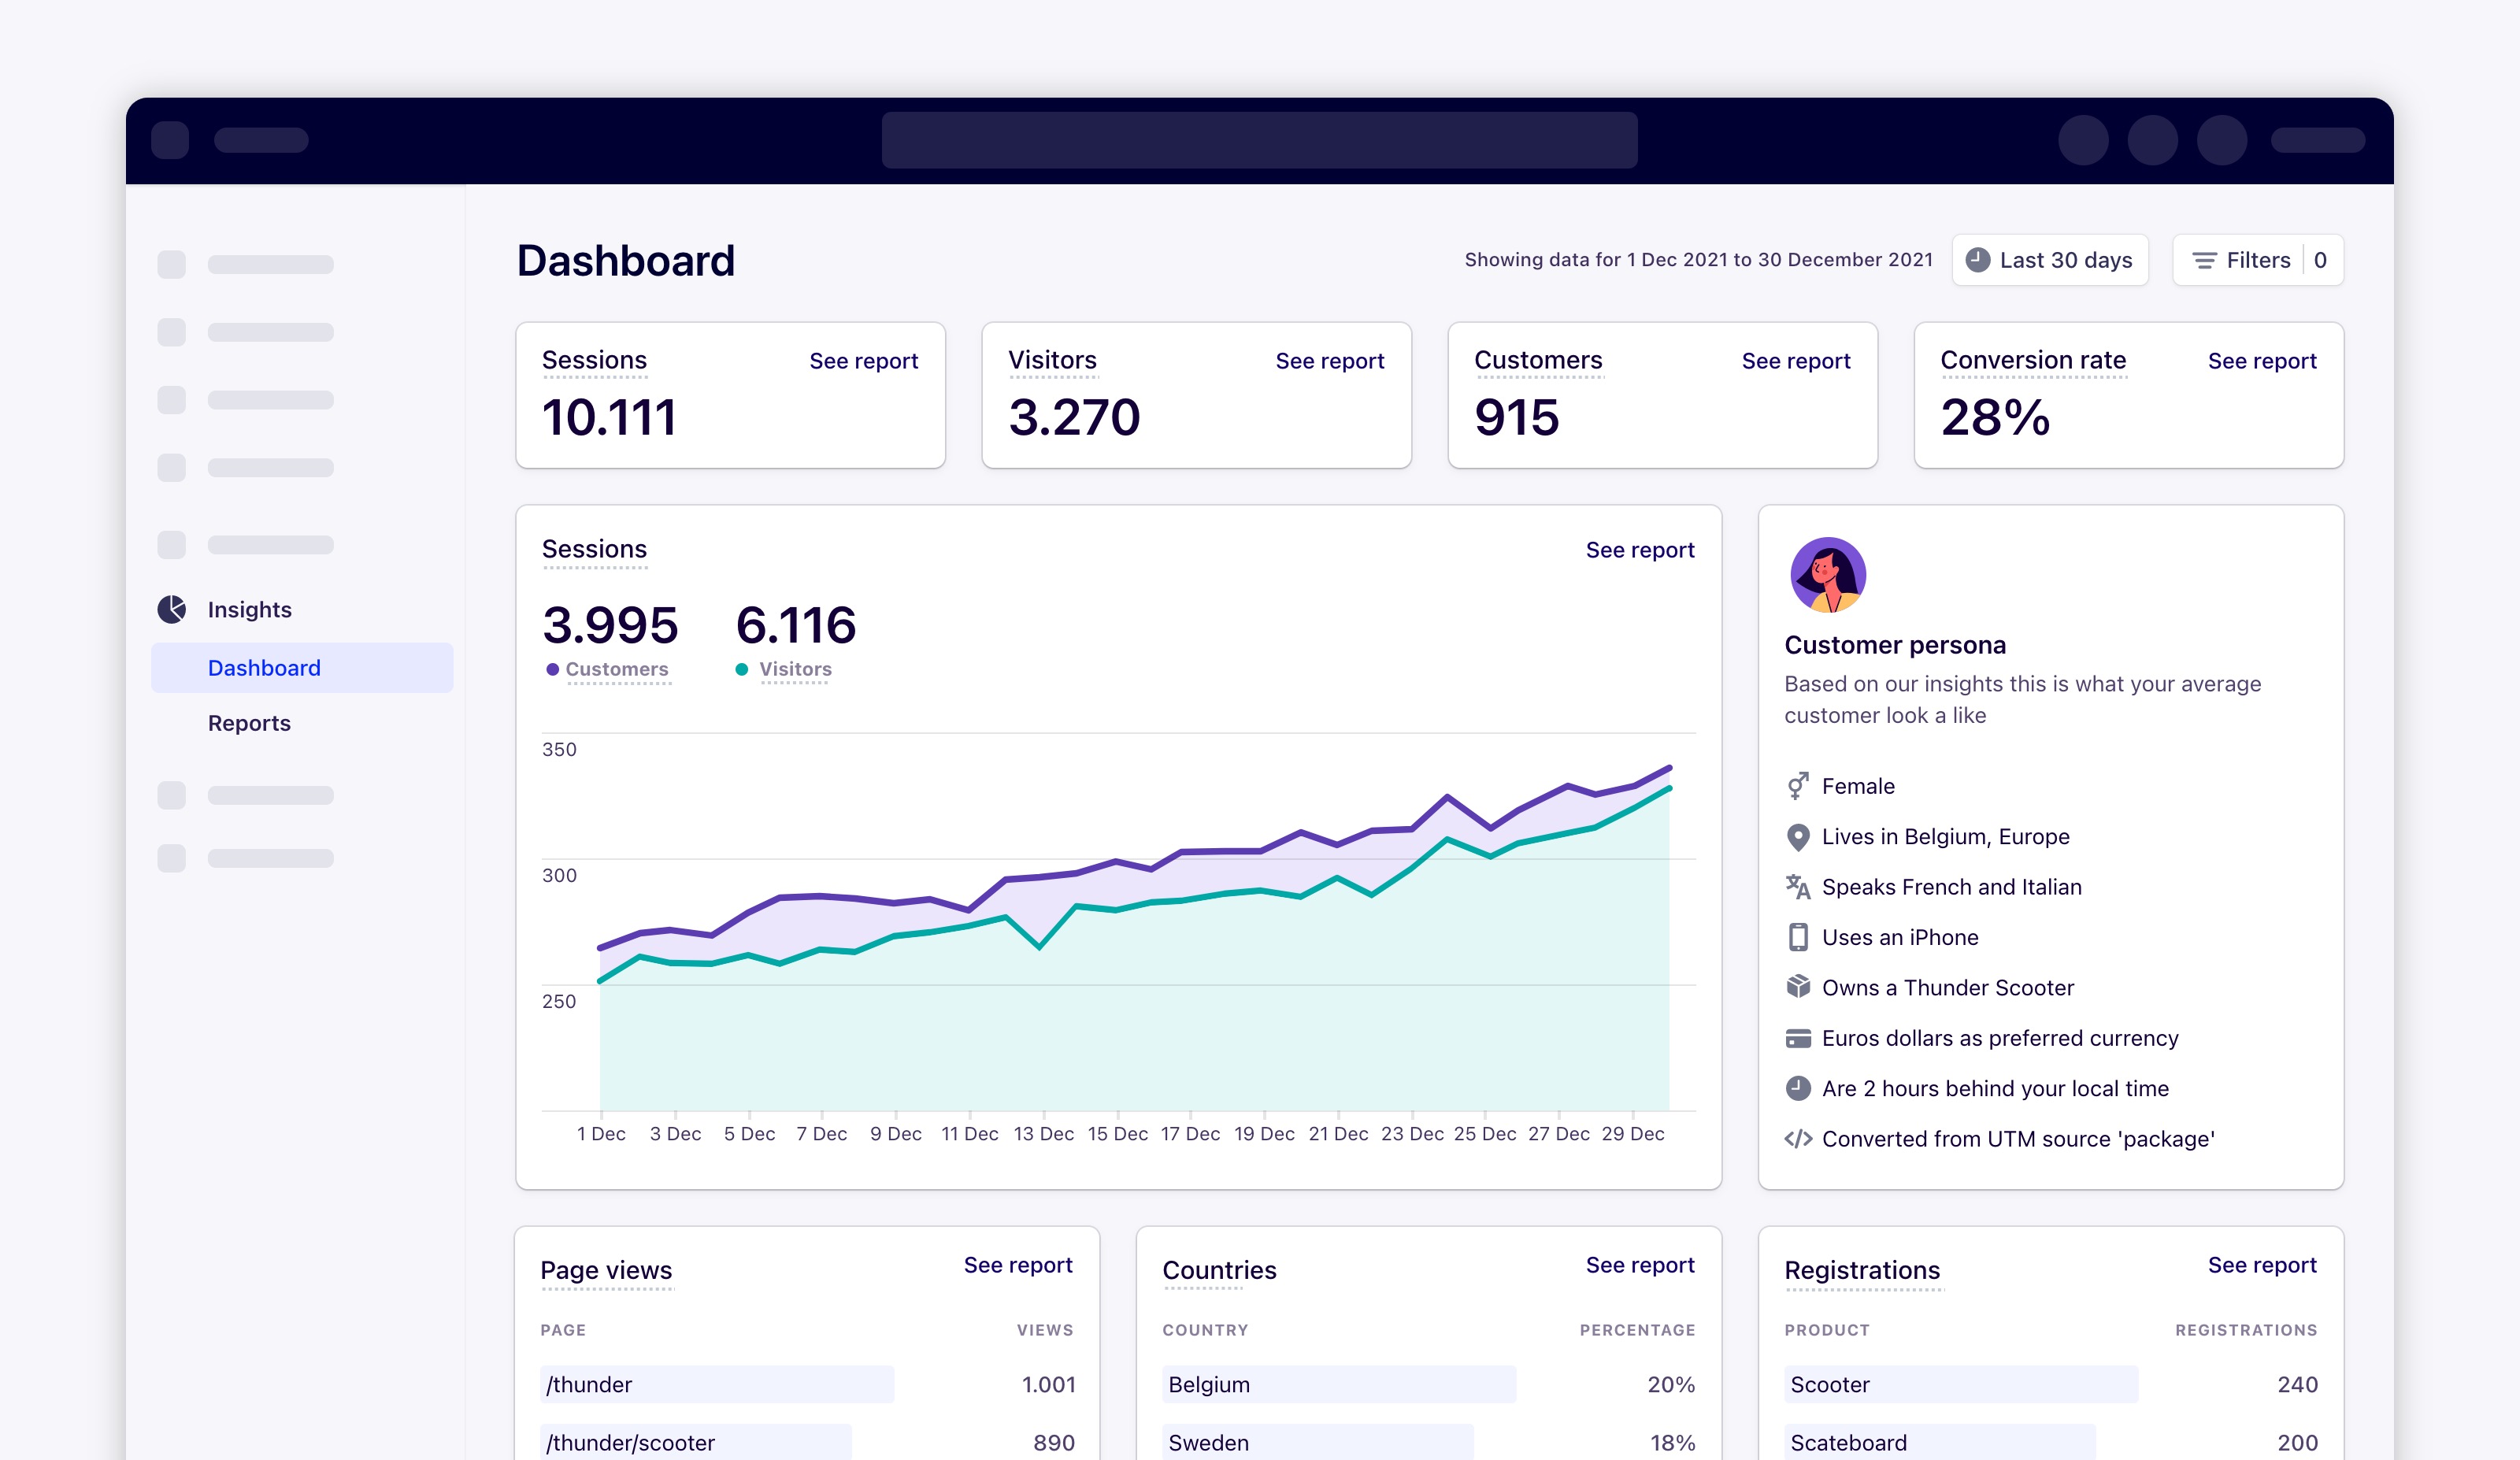The height and width of the screenshot is (1460, 2520).
Task: Click the Insights pie chart icon
Action: tap(172, 609)
